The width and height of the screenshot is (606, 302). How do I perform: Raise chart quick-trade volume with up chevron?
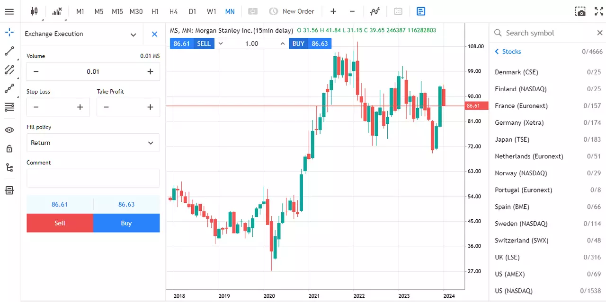point(283,43)
